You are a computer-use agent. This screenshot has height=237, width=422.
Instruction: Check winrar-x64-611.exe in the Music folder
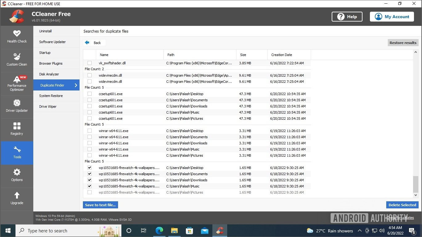89,149
